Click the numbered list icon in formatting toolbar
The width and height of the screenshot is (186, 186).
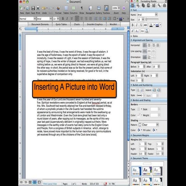(96, 19)
